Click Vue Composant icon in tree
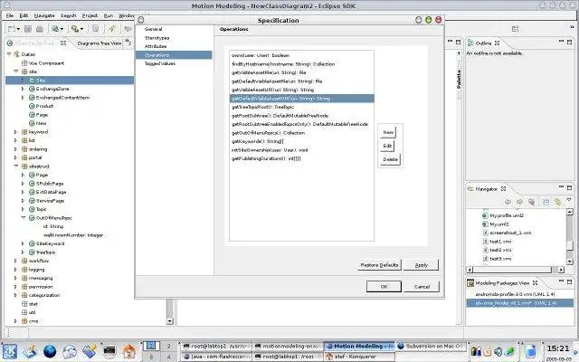The height and width of the screenshot is (362, 579). [24, 63]
